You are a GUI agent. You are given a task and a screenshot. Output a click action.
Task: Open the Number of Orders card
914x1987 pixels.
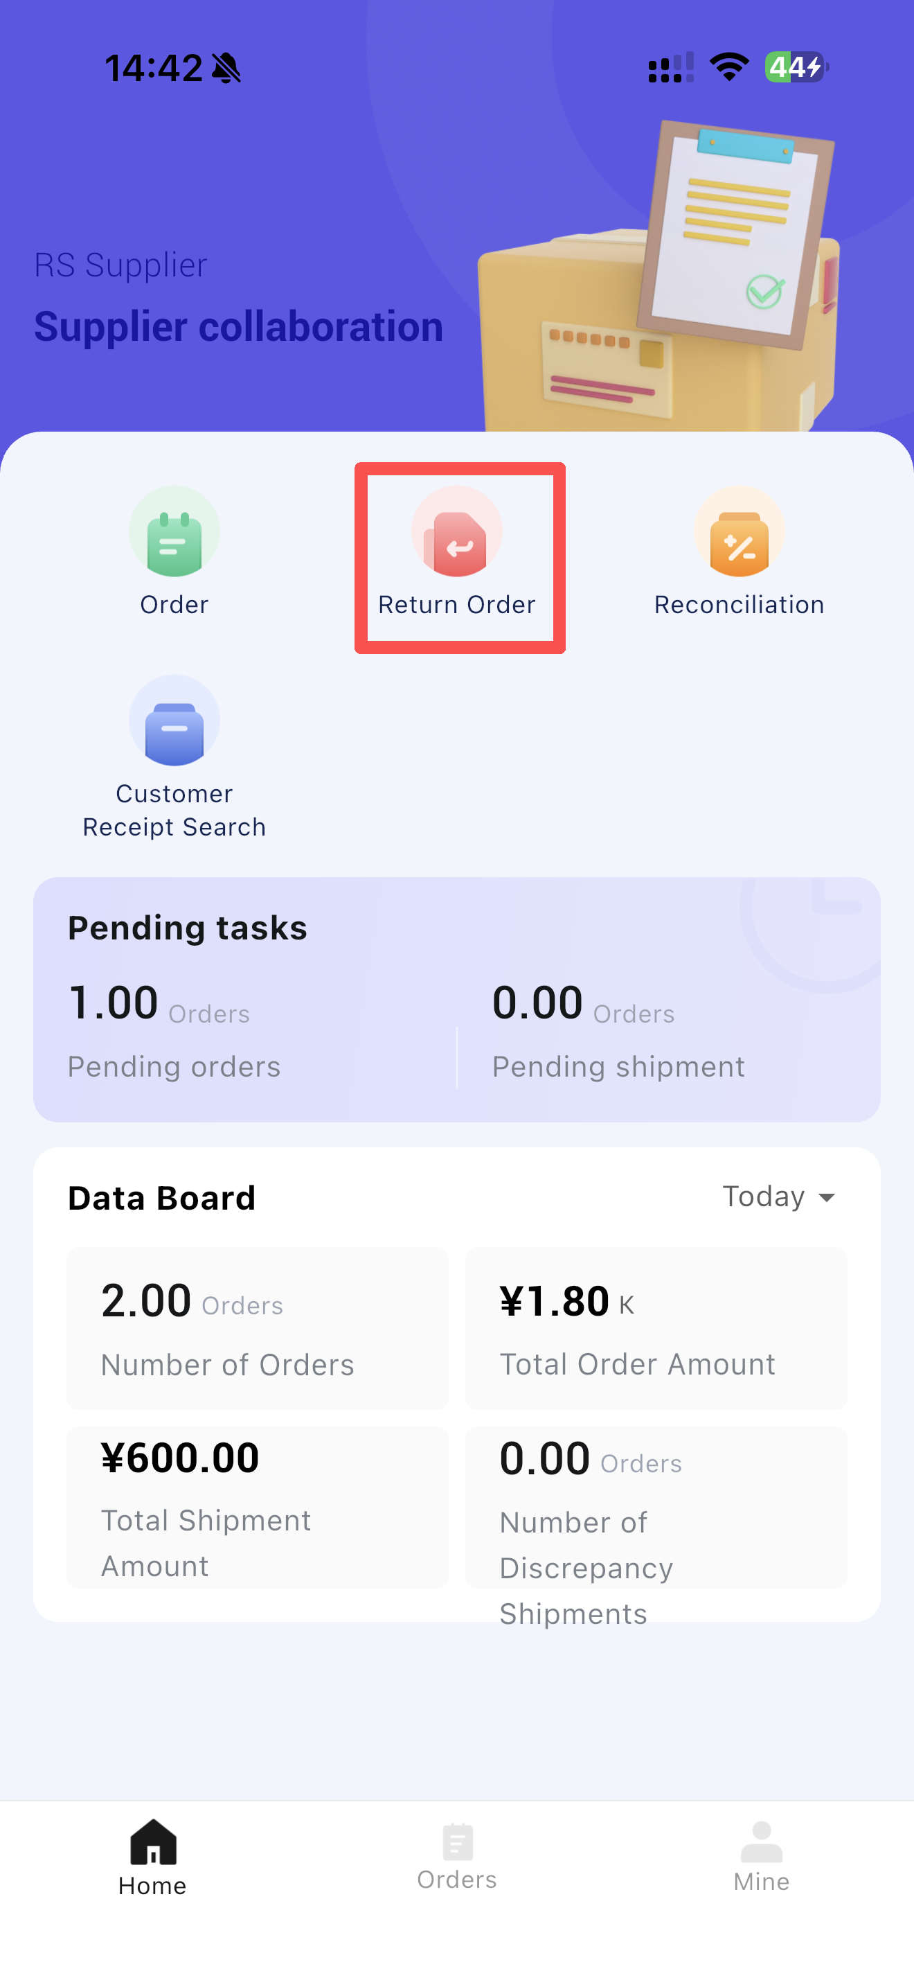tap(258, 1328)
